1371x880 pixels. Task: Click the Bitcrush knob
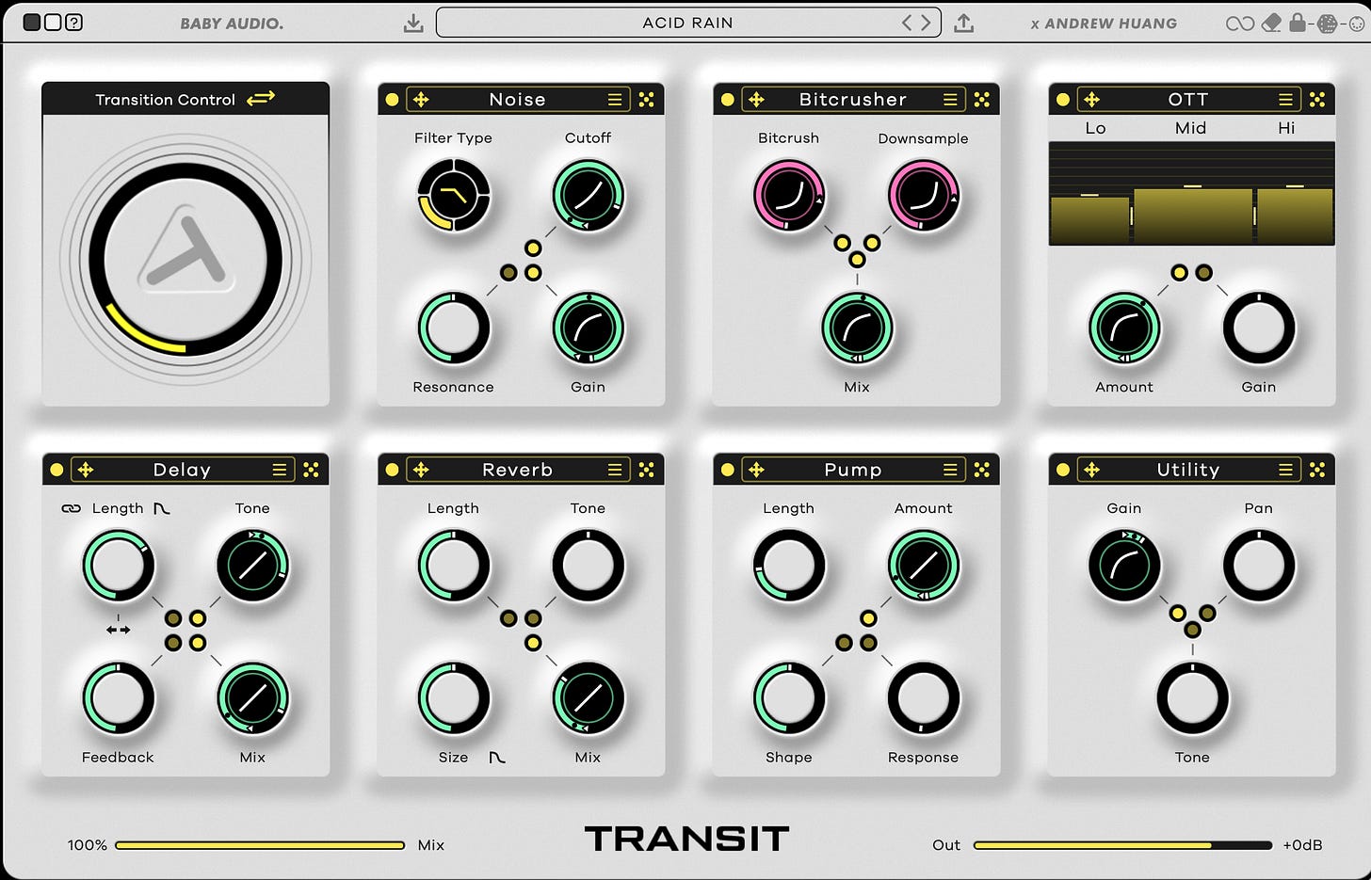click(x=789, y=195)
